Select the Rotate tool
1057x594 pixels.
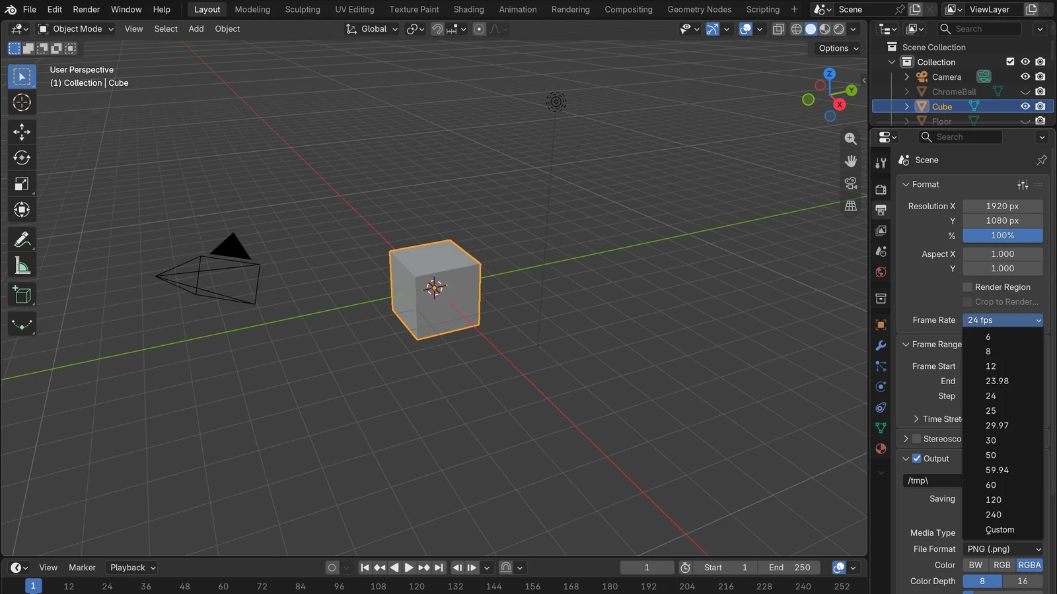[22, 158]
